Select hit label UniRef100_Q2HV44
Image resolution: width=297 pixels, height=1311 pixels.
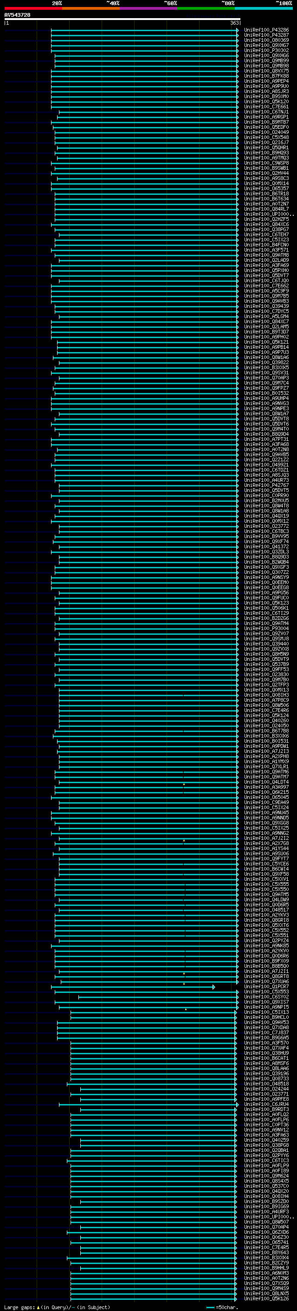(266, 173)
